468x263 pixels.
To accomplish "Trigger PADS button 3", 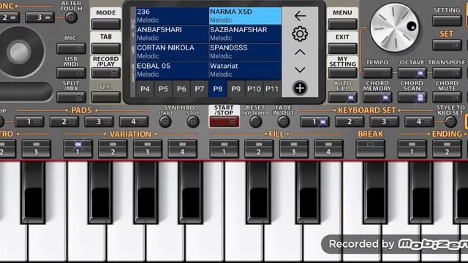I will (99, 122).
